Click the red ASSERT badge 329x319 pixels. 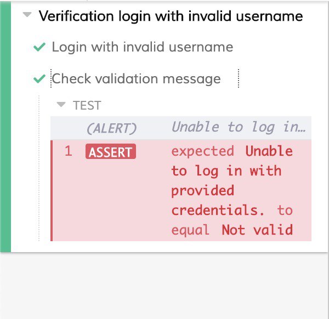(x=111, y=152)
